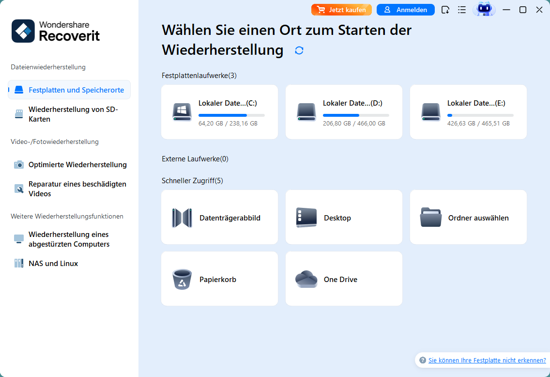Select the Lokaler Date...(E:) drive card
This screenshot has width=550, height=377.
pyautogui.click(x=468, y=112)
